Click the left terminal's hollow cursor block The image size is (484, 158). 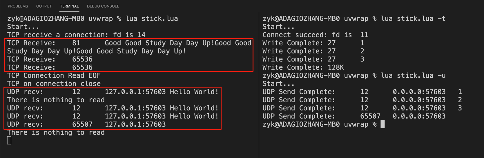[9, 141]
